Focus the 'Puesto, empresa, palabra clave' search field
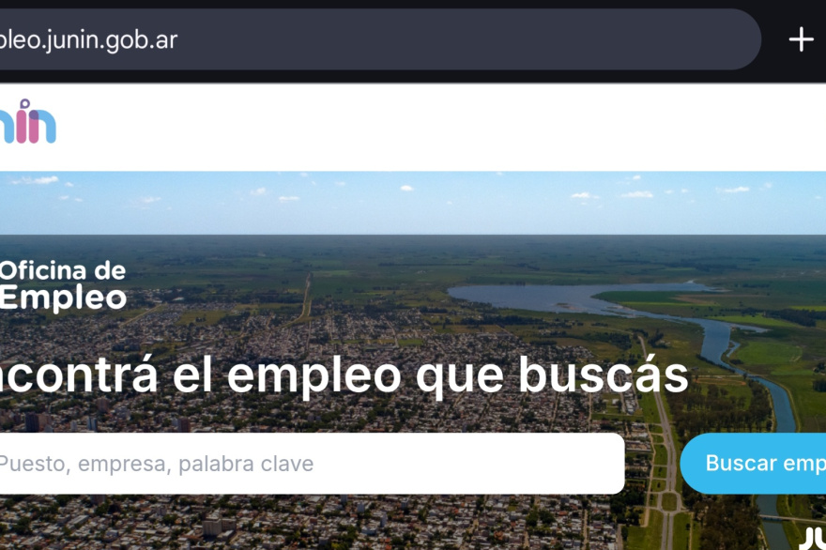Viewport: 826px width, 550px height. click(312, 464)
